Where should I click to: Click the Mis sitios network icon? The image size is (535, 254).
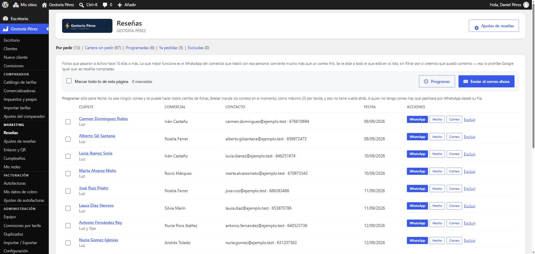(x=16, y=5)
